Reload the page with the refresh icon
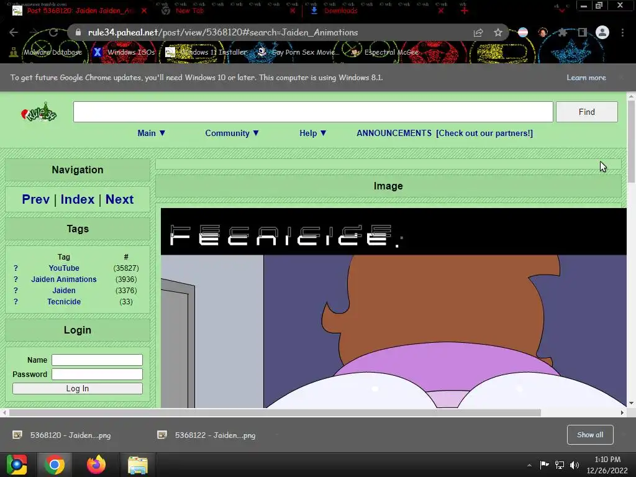Viewport: 636px width, 477px height. pyautogui.click(x=53, y=32)
